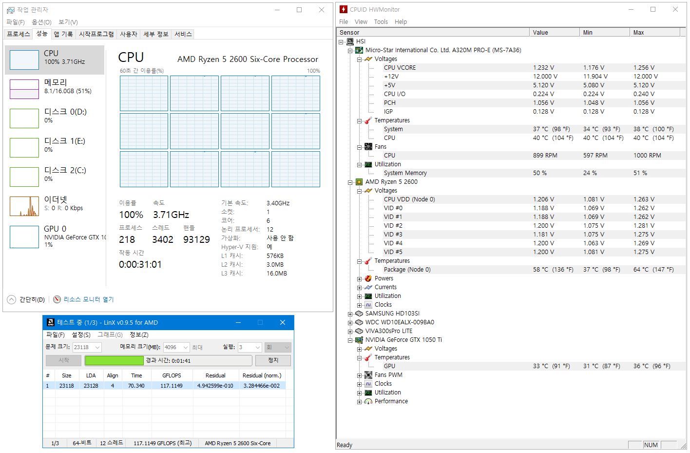The height and width of the screenshot is (453, 690).
Task: Open the File menu in HWMonitor
Action: tap(344, 22)
